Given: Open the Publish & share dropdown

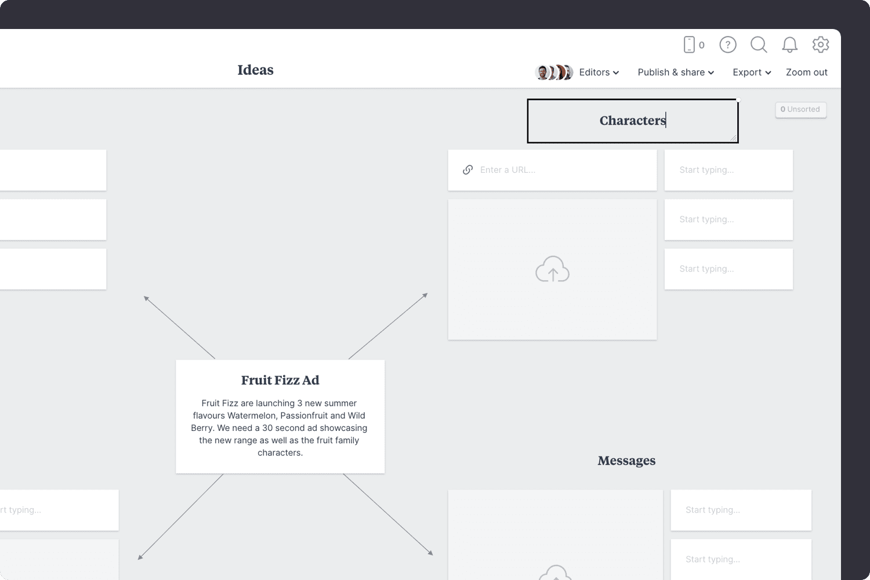Looking at the screenshot, I should pos(676,72).
